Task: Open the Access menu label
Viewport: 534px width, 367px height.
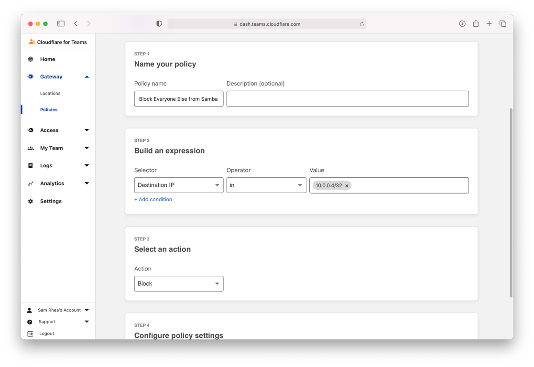Action: (49, 130)
